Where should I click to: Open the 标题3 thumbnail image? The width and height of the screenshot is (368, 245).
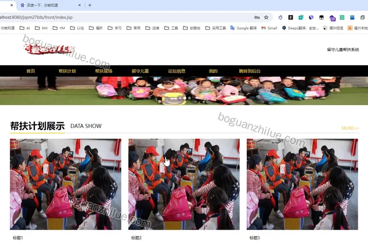(x=302, y=184)
